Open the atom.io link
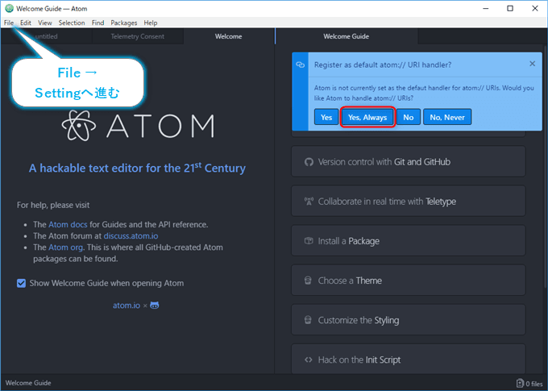The width and height of the screenshot is (548, 391). [127, 306]
